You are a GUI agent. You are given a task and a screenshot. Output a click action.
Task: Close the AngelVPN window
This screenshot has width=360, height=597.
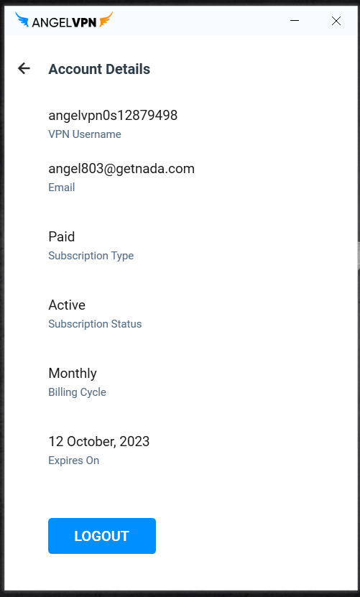336,21
